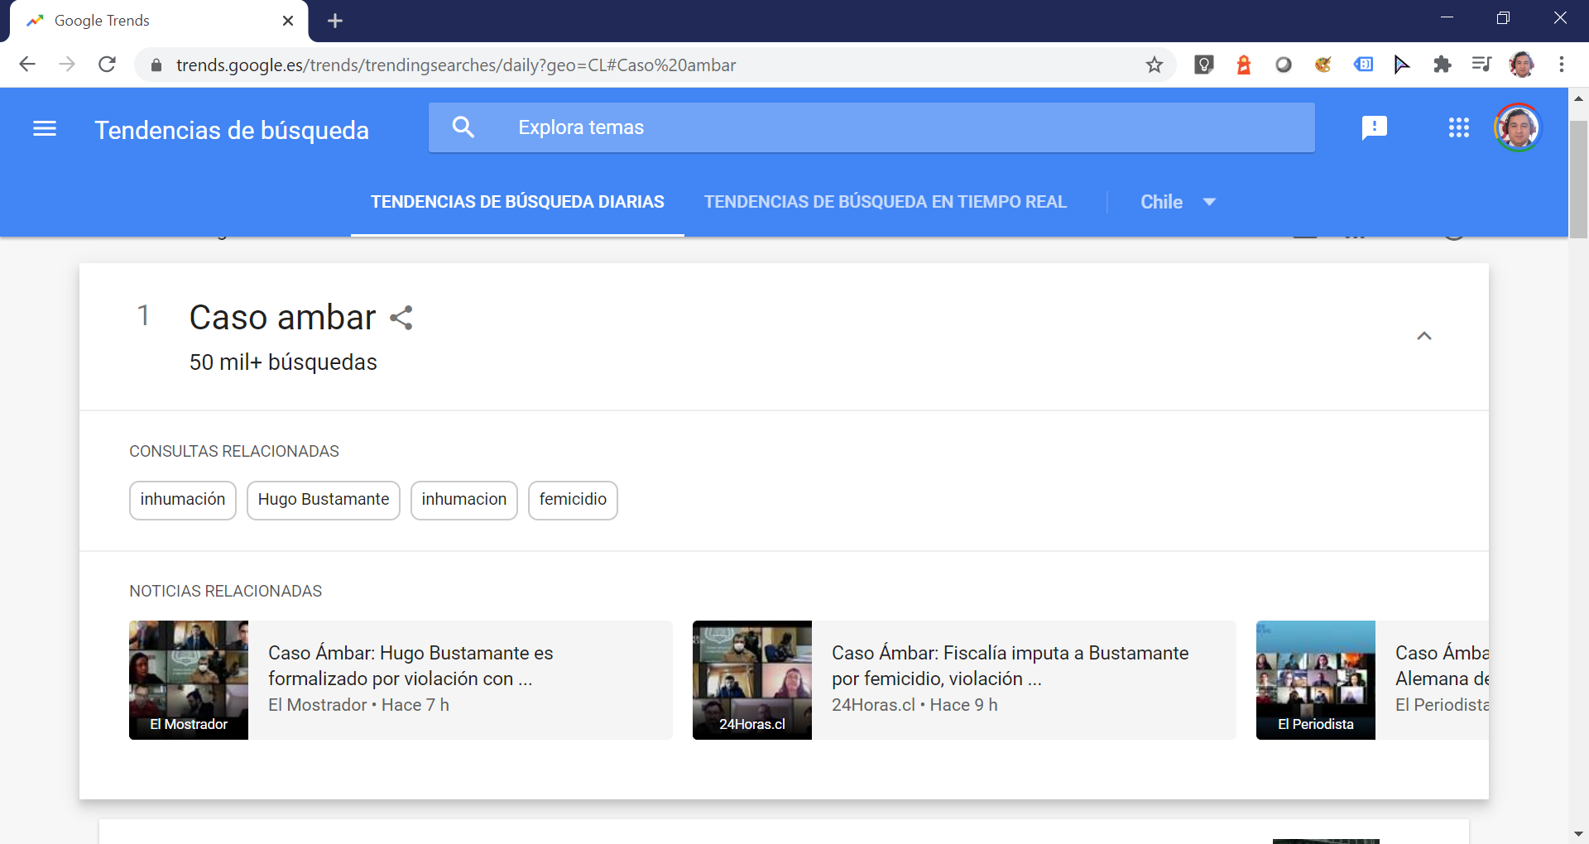
Task: Switch to Tendencias de búsqueda en tiempo real
Action: pos(885,202)
